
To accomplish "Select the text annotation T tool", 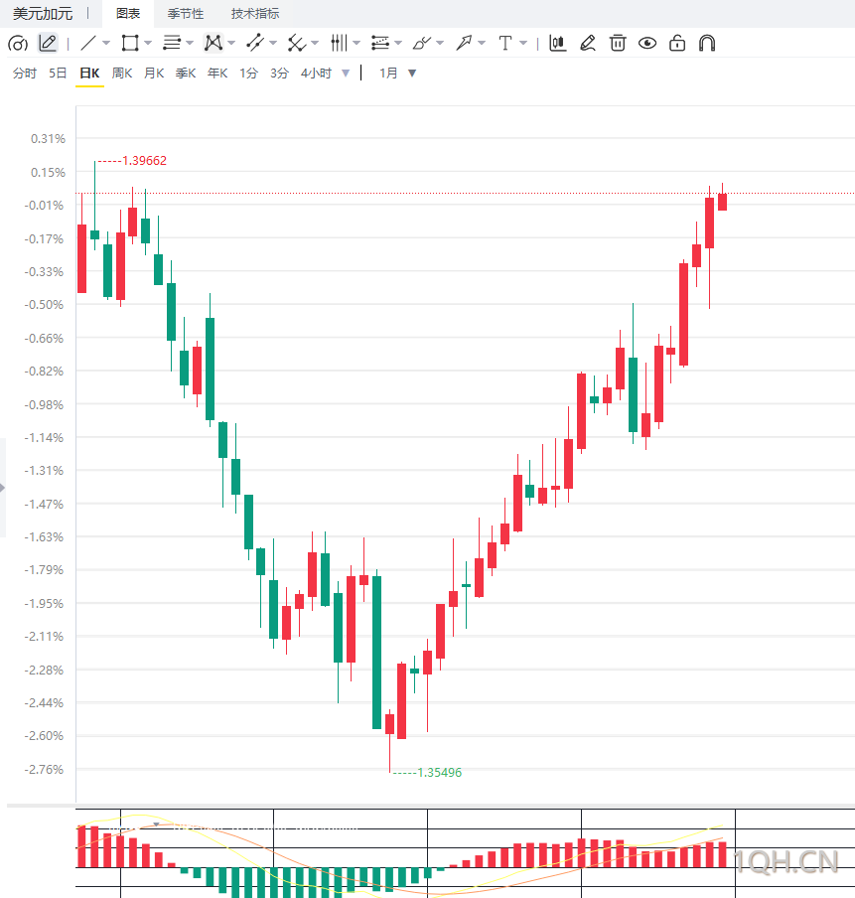I will (x=505, y=43).
